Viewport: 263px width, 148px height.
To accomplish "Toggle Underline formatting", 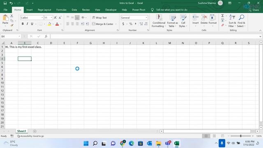I will [x=32, y=24].
